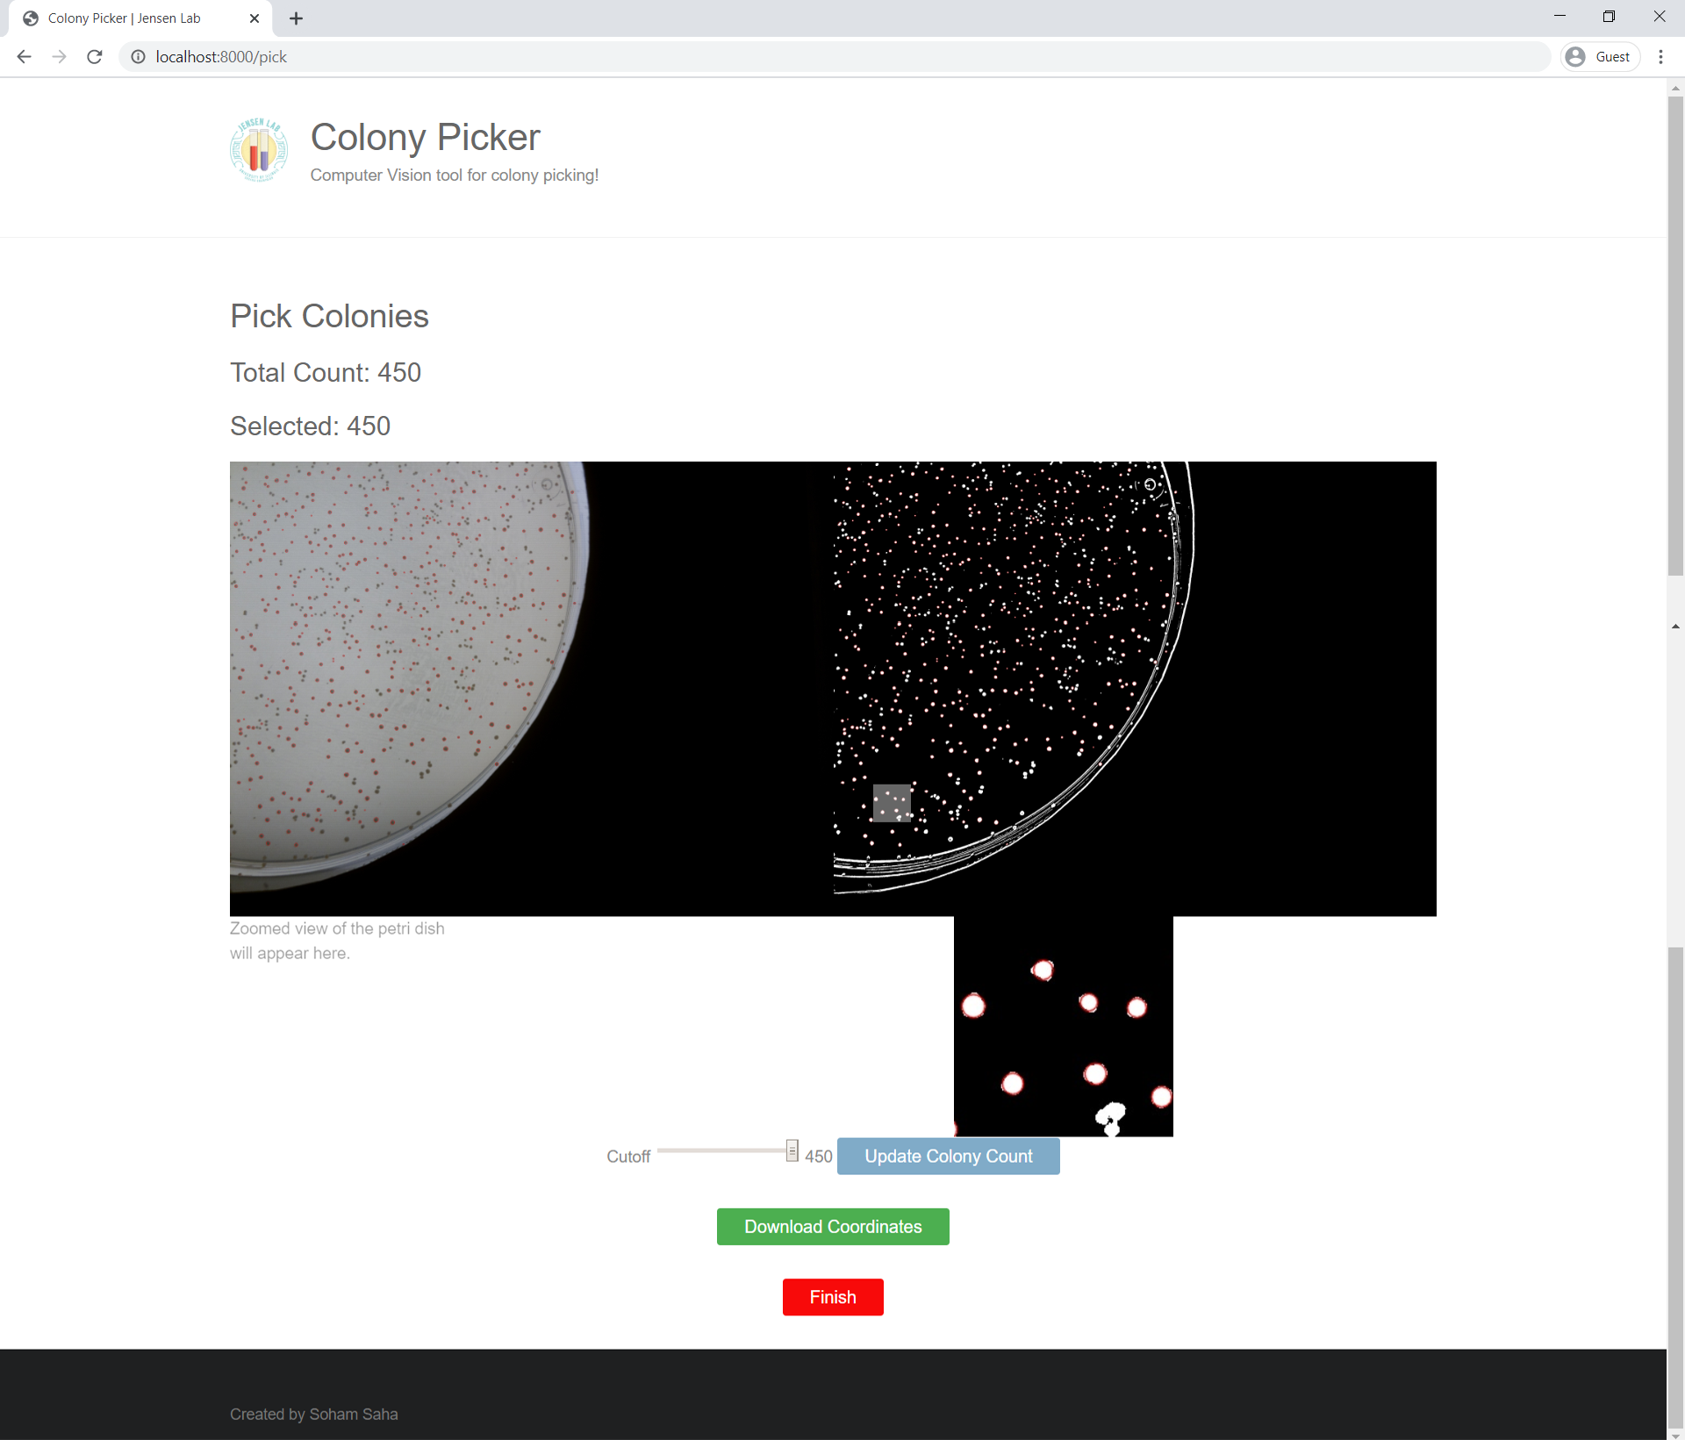Image resolution: width=1685 pixels, height=1440 pixels.
Task: Click the zoomed petri dish thumbnail
Action: click(1060, 1026)
